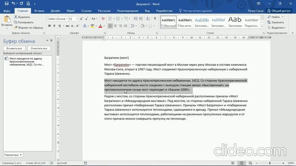
Task: Open the change case Аа dropdown
Action: 94,19
